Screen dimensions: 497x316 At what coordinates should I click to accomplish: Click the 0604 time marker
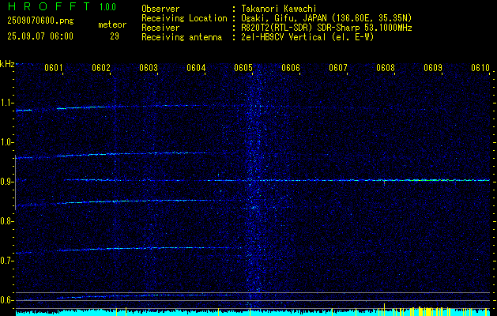[196, 67]
